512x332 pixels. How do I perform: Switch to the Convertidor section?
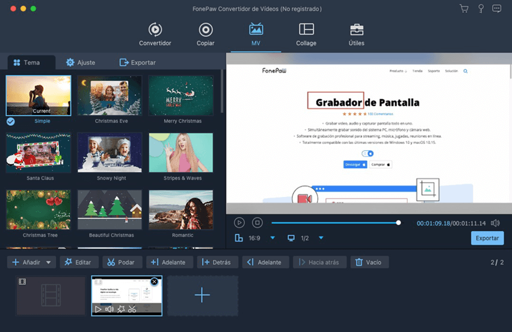[155, 34]
